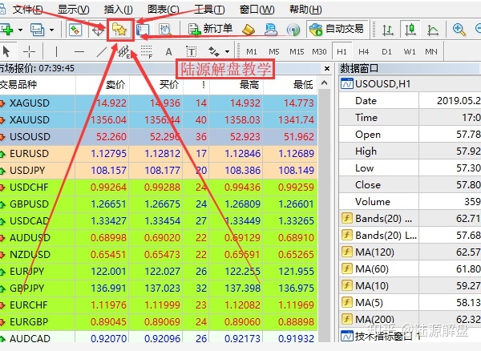Toggle the Terminal panel icon
Image resolution: width=481 pixels, height=351 pixels.
[x=143, y=30]
